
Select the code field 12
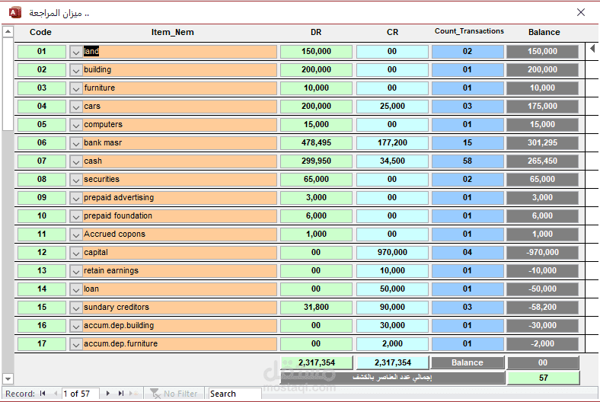click(42, 253)
